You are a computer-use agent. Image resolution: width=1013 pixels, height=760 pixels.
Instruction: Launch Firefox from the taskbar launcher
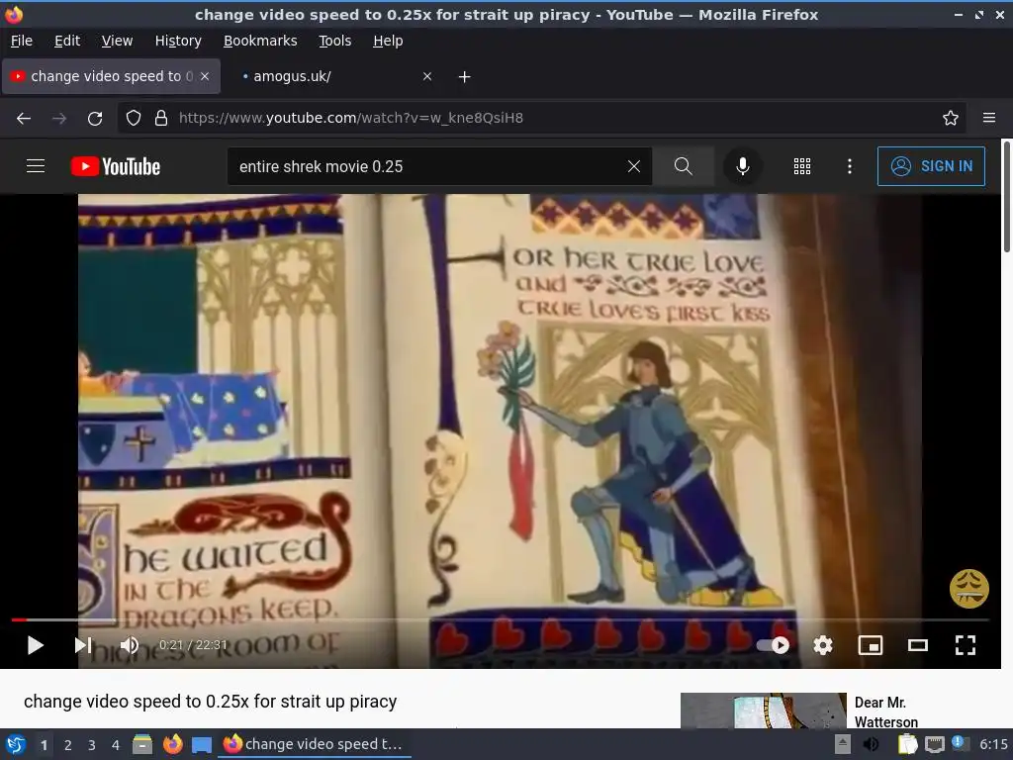[x=172, y=744]
